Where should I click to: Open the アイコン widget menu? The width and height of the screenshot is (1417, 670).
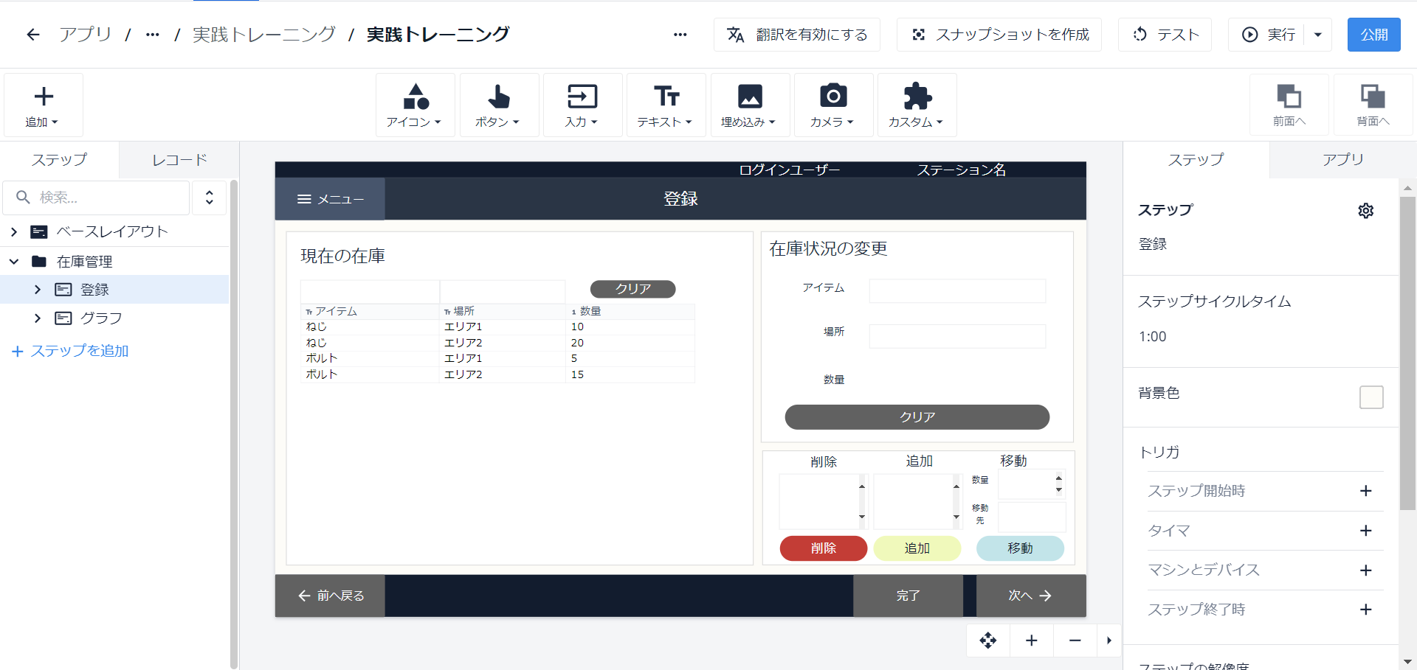(415, 105)
